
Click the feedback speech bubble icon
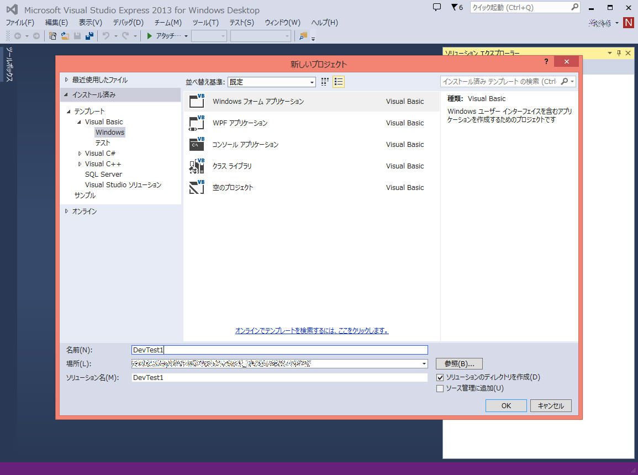436,7
